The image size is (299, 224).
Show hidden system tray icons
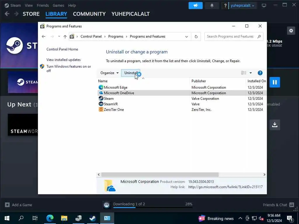point(240,218)
